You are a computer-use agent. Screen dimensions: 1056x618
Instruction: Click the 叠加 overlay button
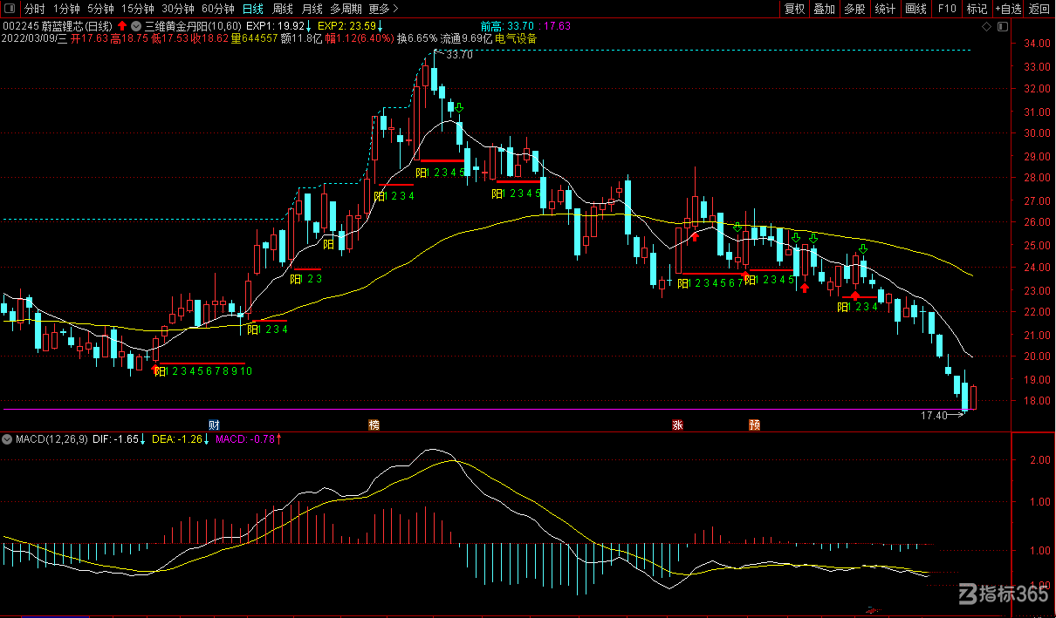[824, 9]
